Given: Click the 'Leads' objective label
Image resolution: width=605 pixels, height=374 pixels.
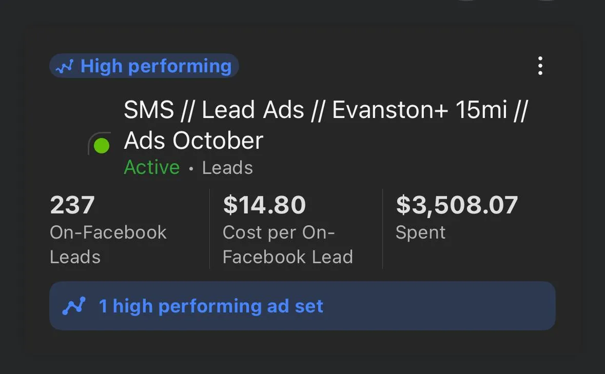Looking at the screenshot, I should [x=227, y=168].
